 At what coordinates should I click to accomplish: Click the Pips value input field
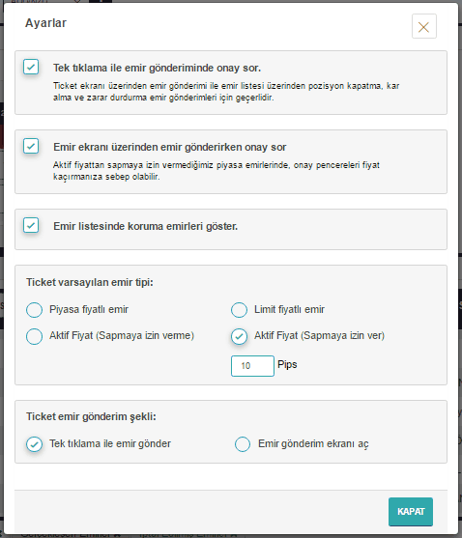click(x=252, y=366)
